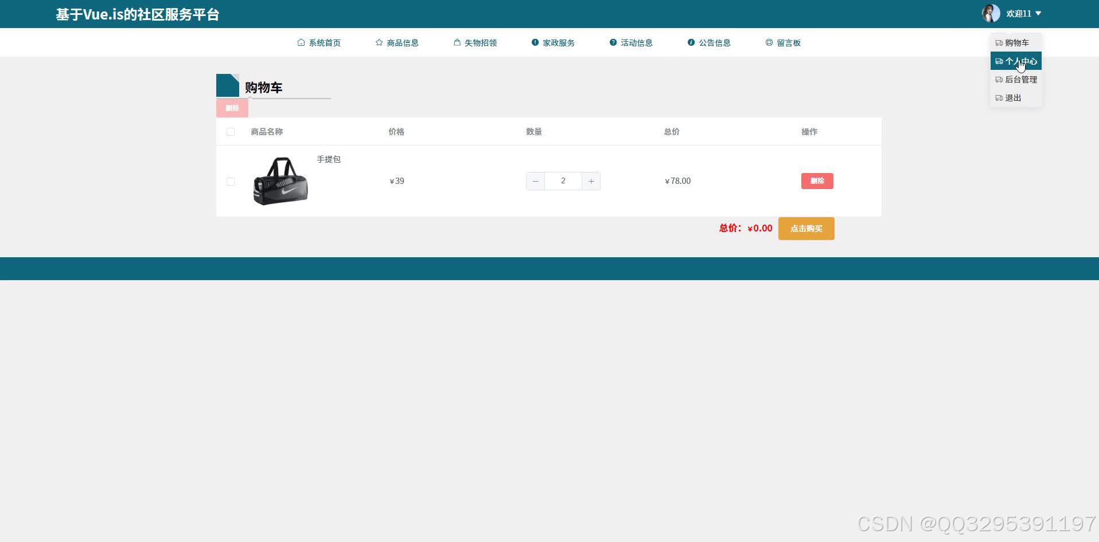Click the quantity input field showing 2

563,181
